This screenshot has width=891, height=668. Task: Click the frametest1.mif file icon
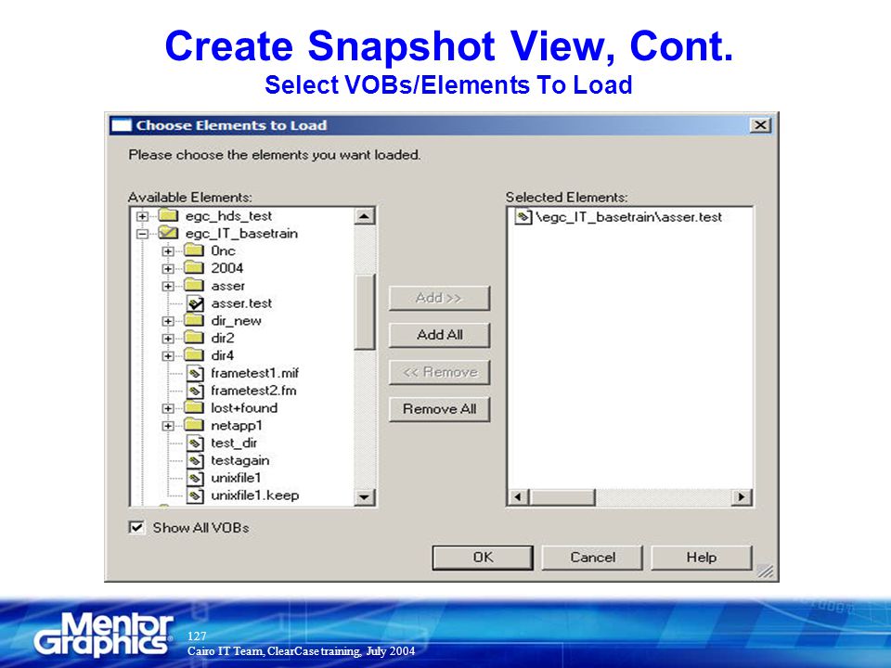(195, 373)
